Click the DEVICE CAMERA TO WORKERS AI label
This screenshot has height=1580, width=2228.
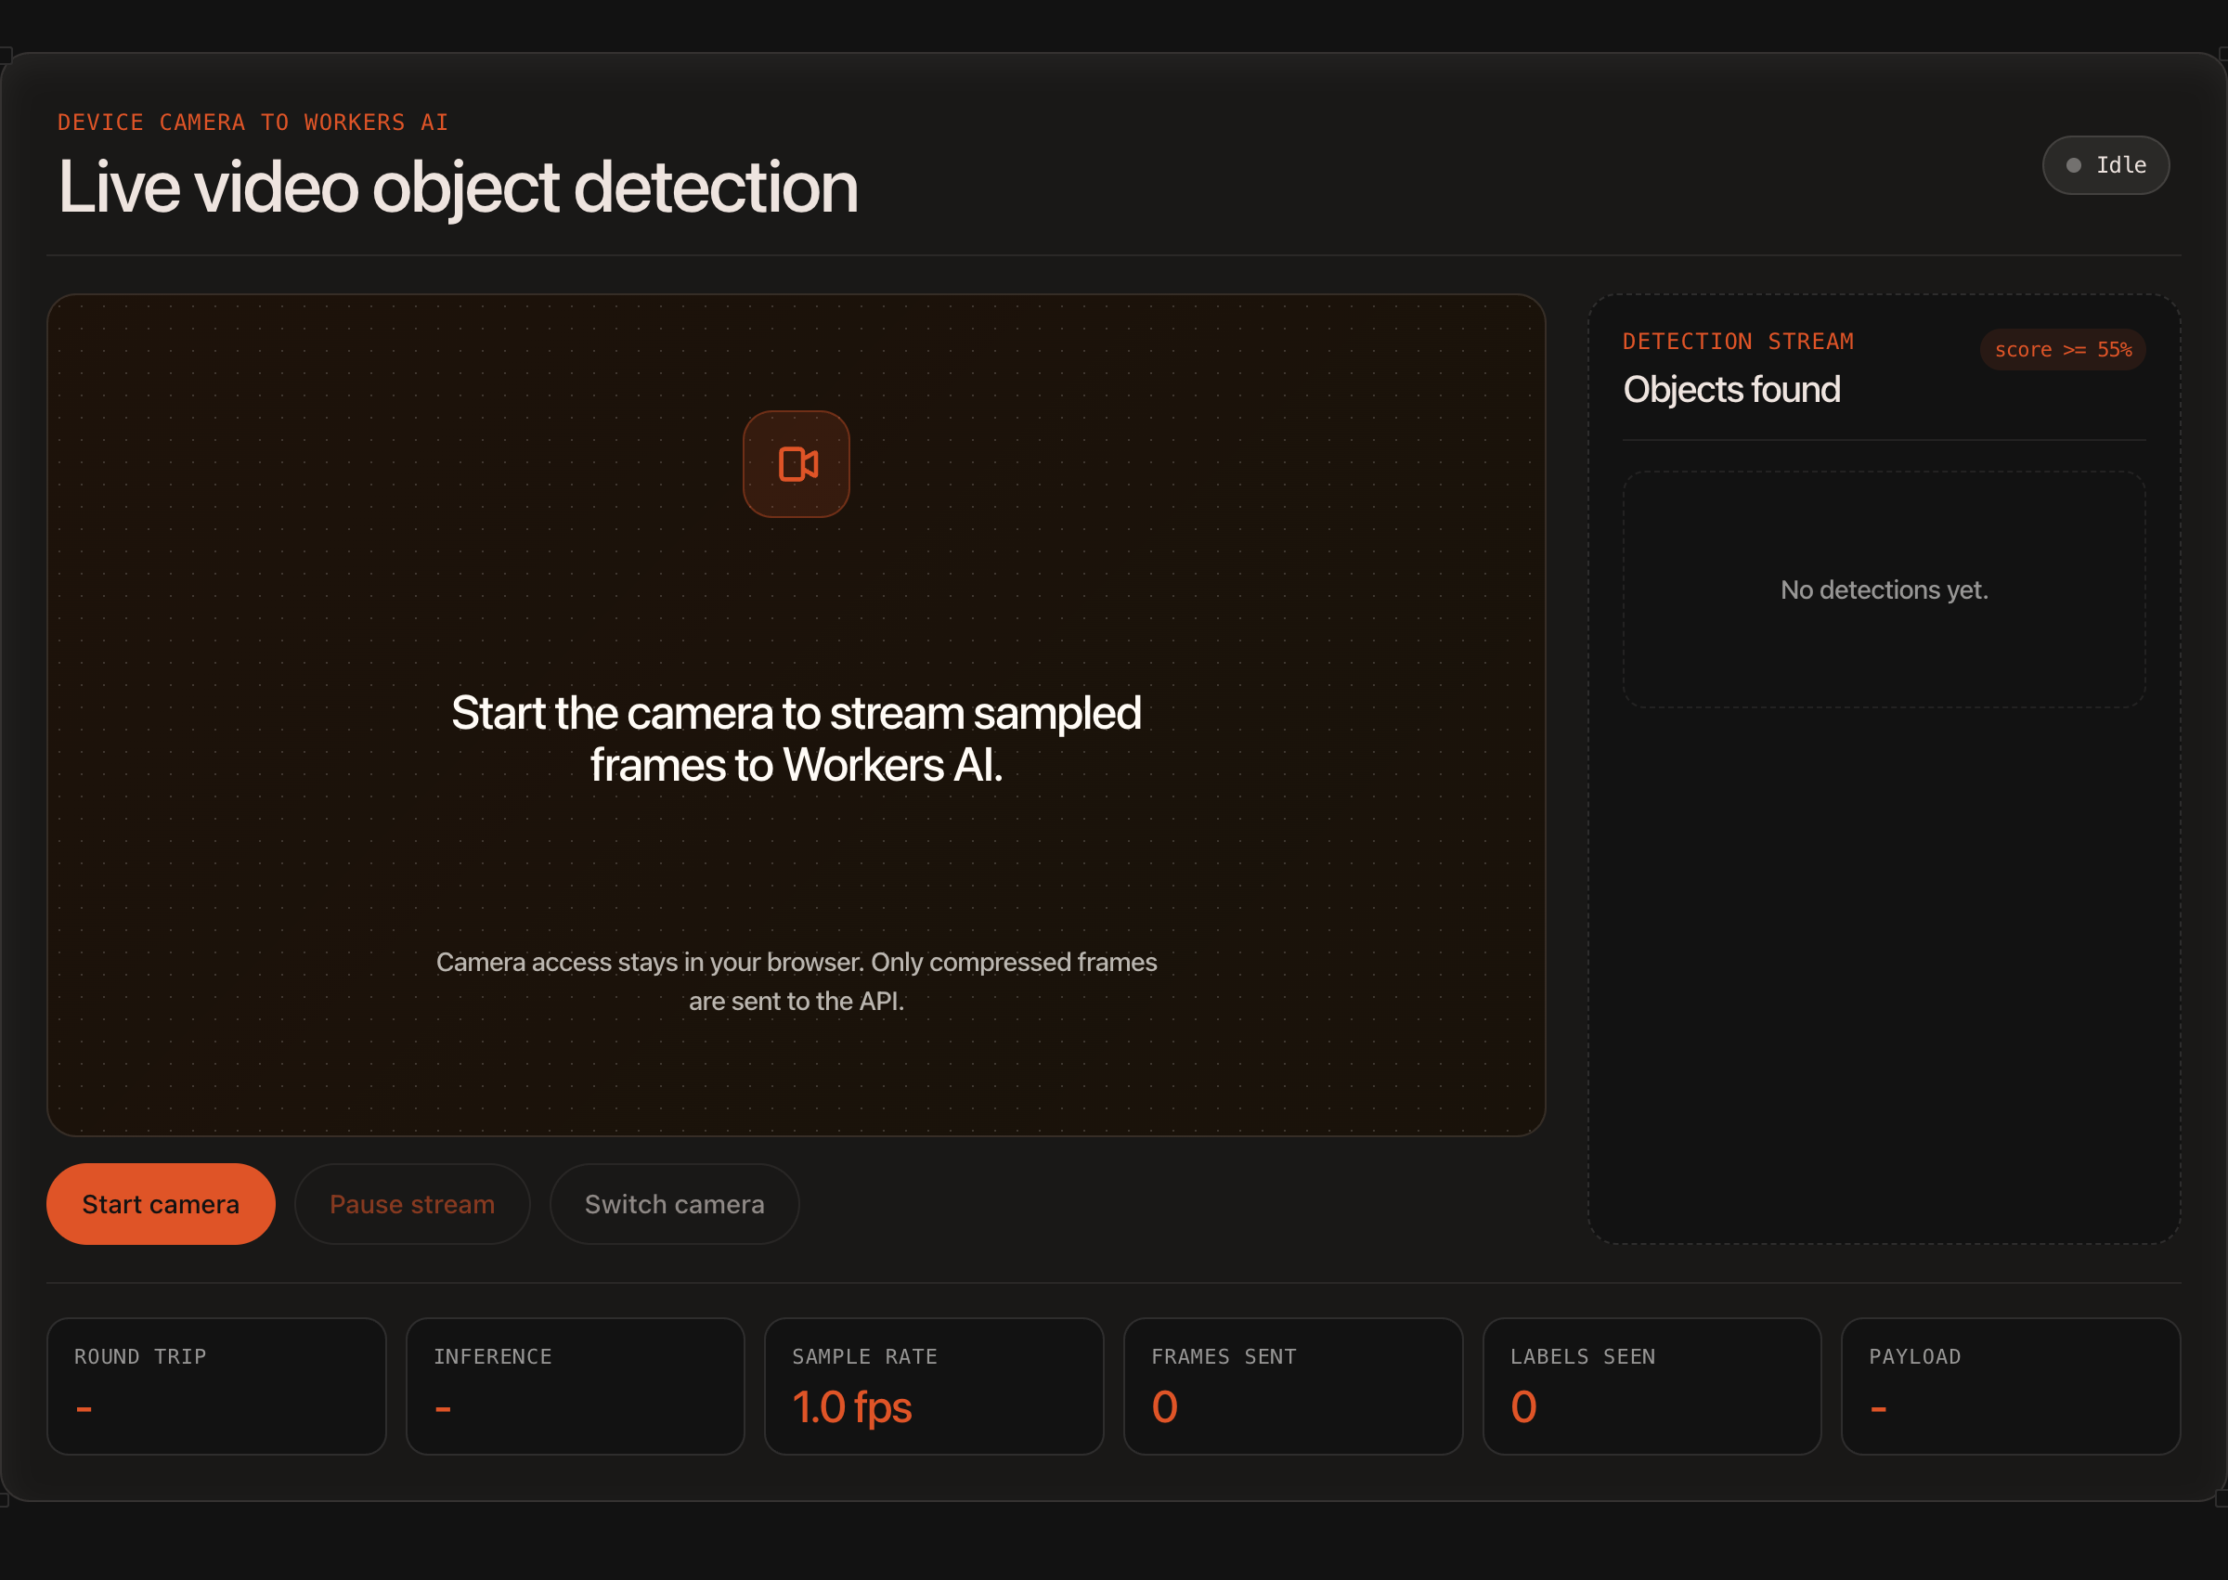tap(253, 123)
